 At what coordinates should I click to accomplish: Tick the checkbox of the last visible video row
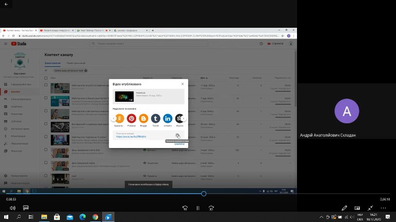tap(46, 176)
